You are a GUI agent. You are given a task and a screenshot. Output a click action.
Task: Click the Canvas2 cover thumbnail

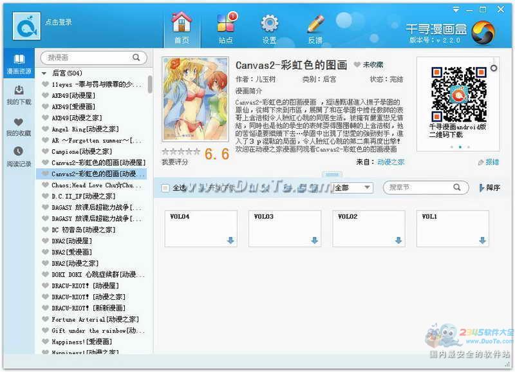pos(196,99)
